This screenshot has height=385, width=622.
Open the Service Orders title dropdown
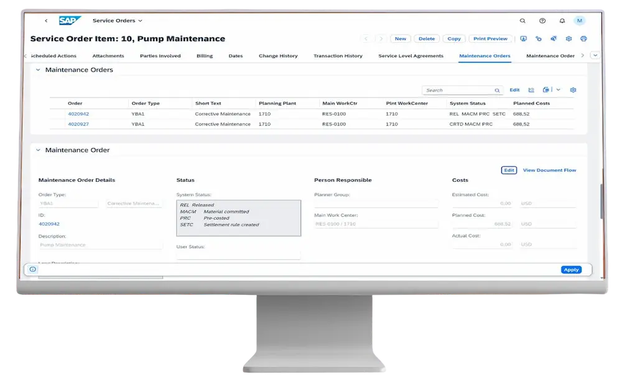tap(118, 21)
